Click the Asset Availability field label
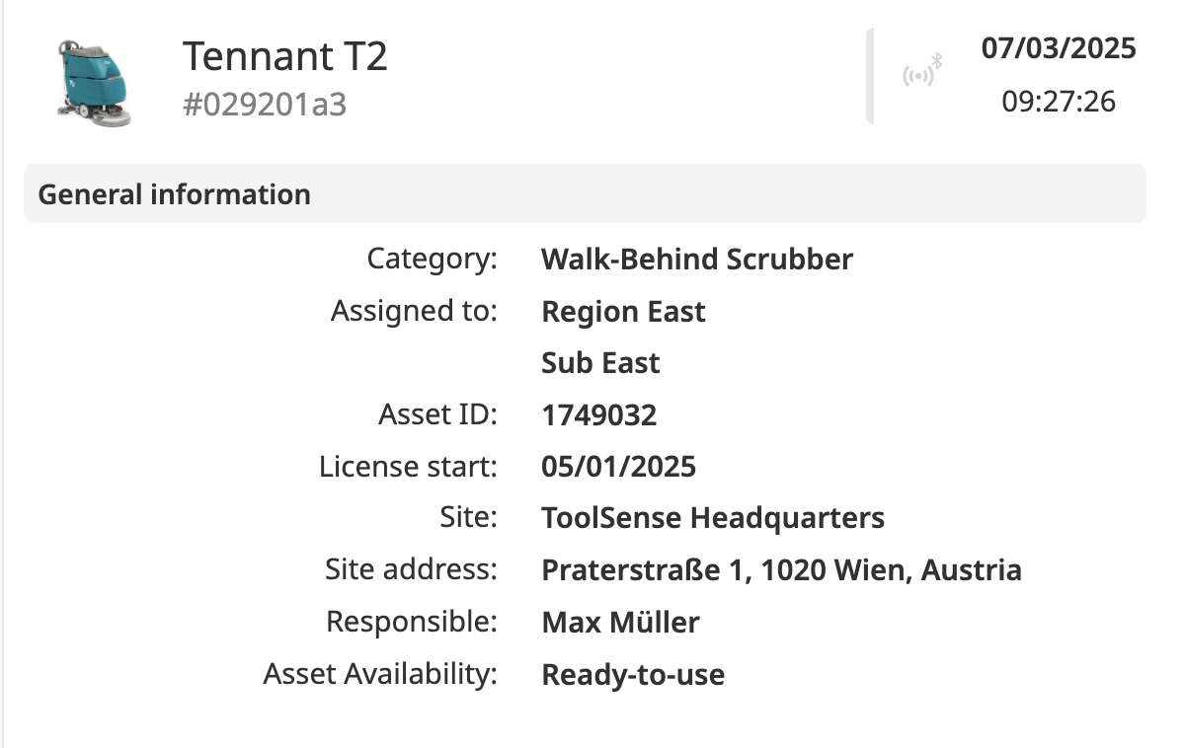Viewport: 1185px width, 748px height. [x=380, y=675]
